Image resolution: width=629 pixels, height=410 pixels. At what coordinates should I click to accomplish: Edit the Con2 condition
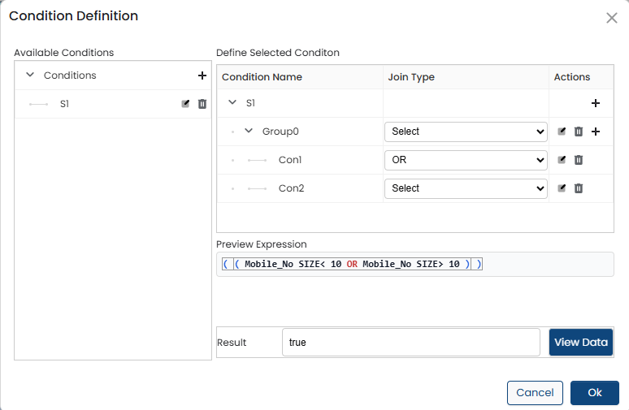click(562, 188)
